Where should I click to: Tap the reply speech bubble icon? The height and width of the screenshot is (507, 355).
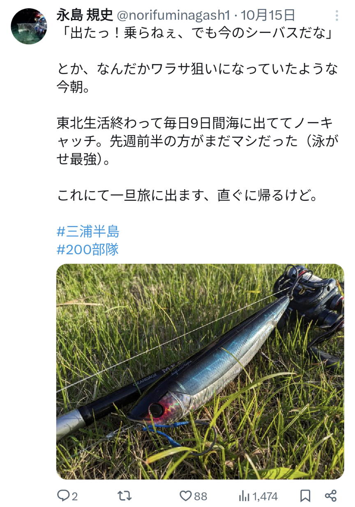tap(63, 496)
